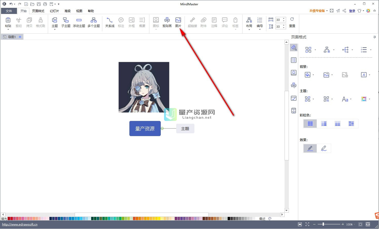Click the fit-to-page icon in status bar
The width and height of the screenshot is (379, 229).
click(x=361, y=224)
